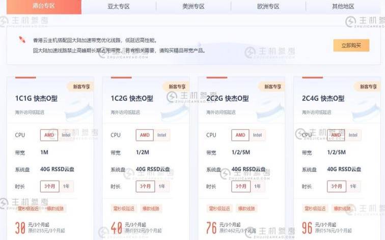
Task: Switch to the 亚太专区 tab
Action: click(119, 6)
